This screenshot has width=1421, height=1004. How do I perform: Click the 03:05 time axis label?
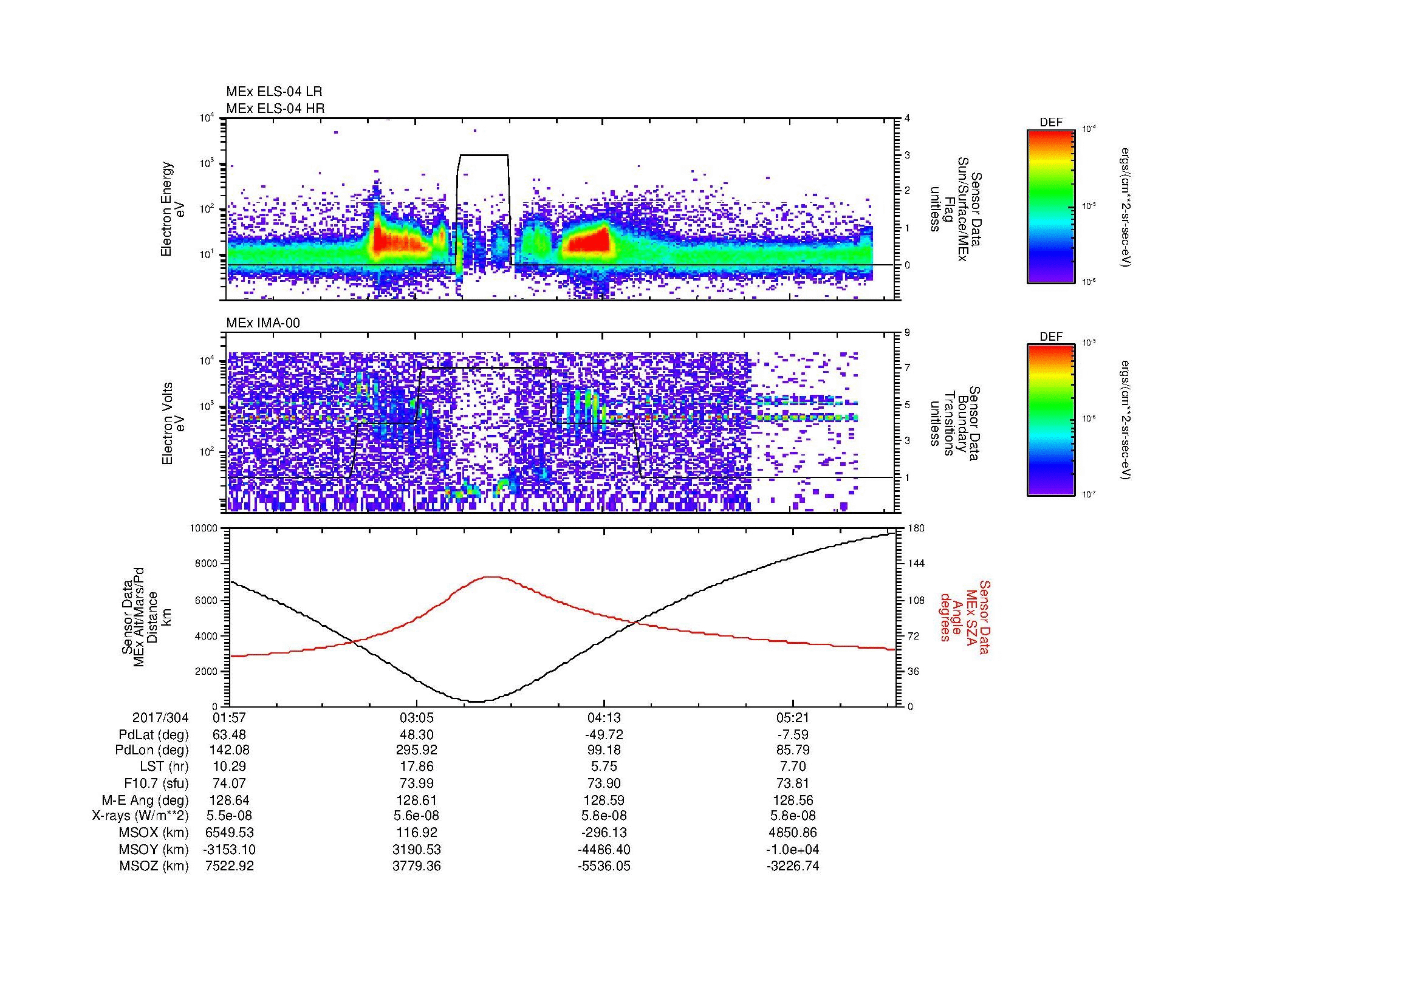coord(417,718)
